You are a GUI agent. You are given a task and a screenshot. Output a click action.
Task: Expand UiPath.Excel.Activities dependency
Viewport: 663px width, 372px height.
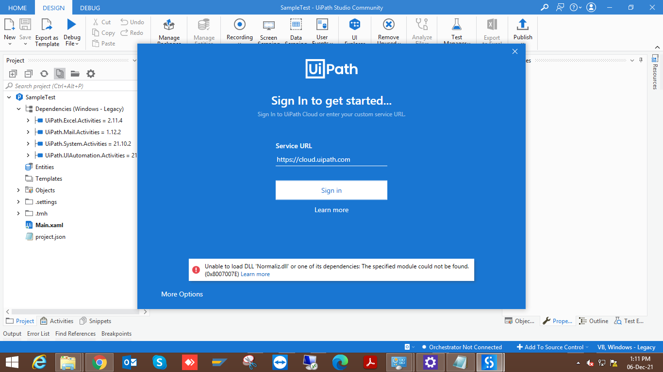28,121
